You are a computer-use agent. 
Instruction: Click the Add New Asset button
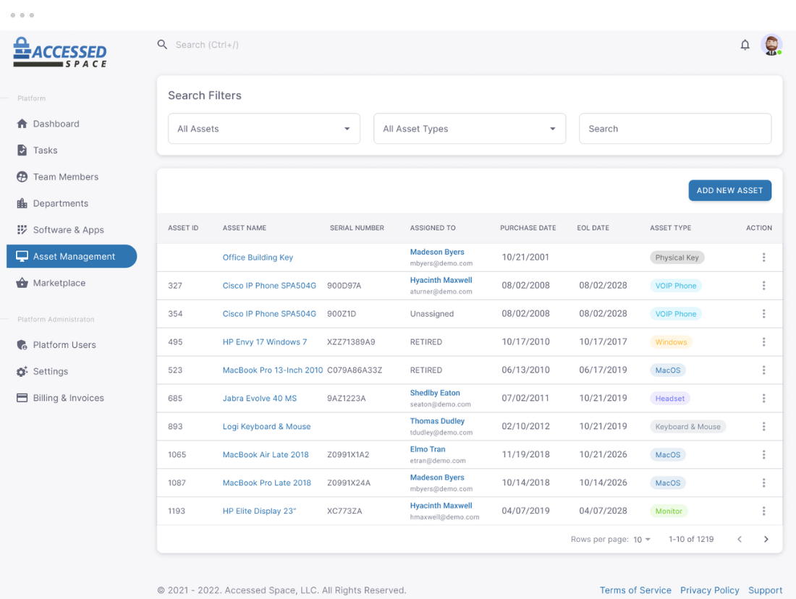pyautogui.click(x=729, y=190)
